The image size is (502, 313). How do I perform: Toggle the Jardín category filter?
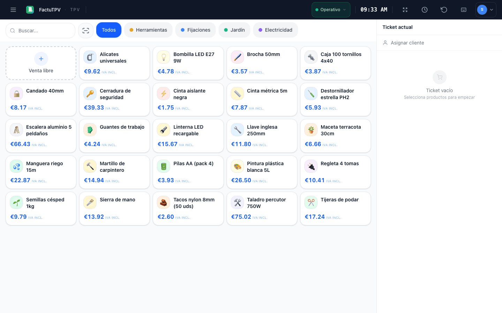pos(234,30)
